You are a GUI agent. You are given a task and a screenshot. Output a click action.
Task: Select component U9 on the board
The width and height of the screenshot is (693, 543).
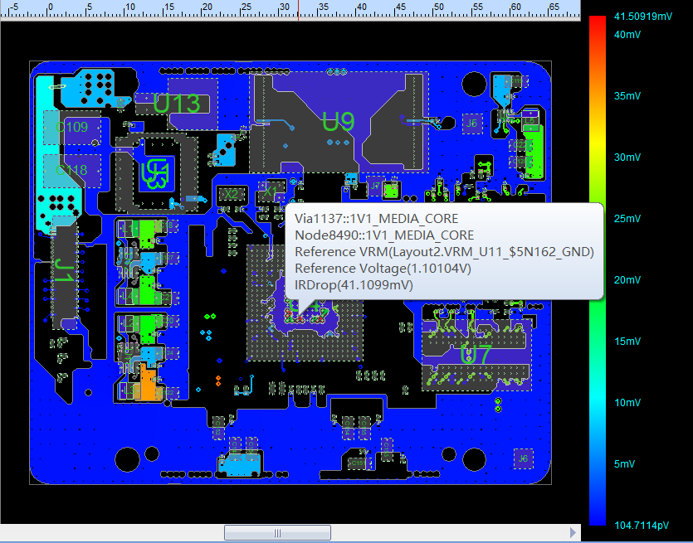[338, 121]
